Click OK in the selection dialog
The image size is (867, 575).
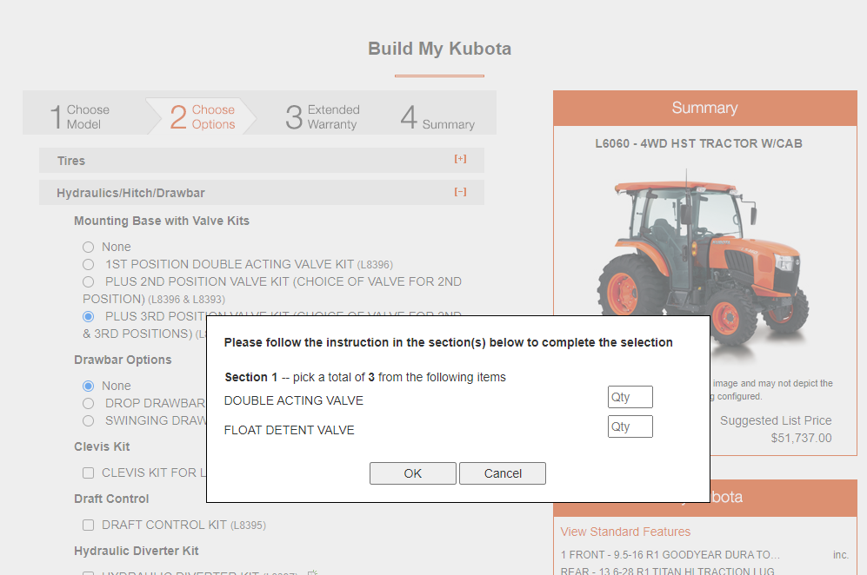413,473
